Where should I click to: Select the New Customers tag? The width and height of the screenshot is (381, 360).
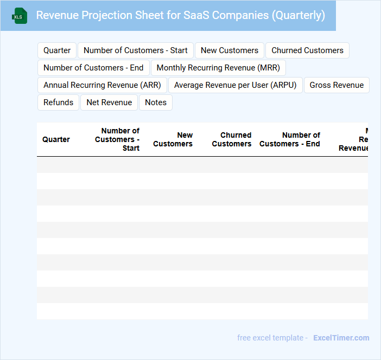click(x=230, y=50)
